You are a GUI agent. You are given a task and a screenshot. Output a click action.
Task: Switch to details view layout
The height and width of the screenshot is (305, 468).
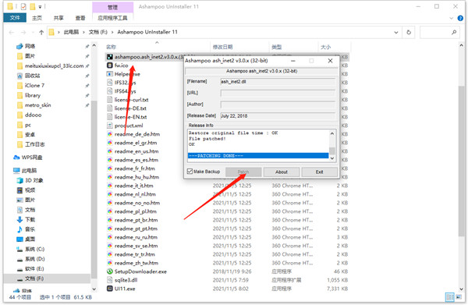coord(449,297)
